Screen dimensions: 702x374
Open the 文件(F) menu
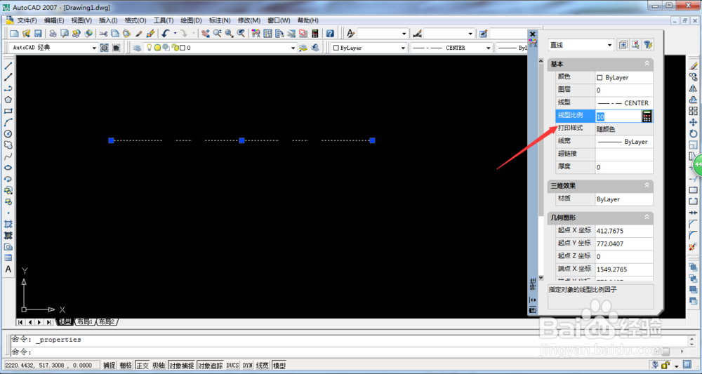[27, 20]
